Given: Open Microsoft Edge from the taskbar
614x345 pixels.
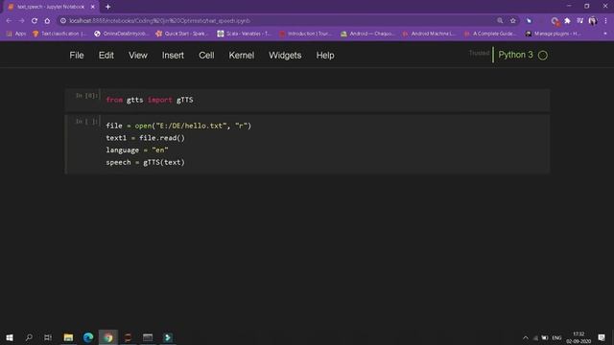Looking at the screenshot, I should coord(88,337).
